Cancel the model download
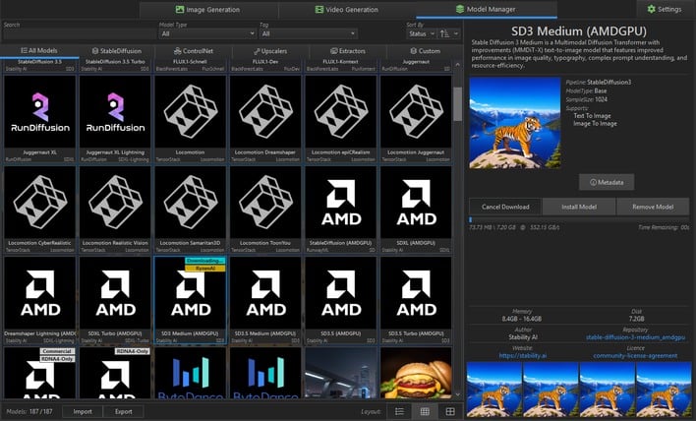The image size is (696, 421). (505, 207)
